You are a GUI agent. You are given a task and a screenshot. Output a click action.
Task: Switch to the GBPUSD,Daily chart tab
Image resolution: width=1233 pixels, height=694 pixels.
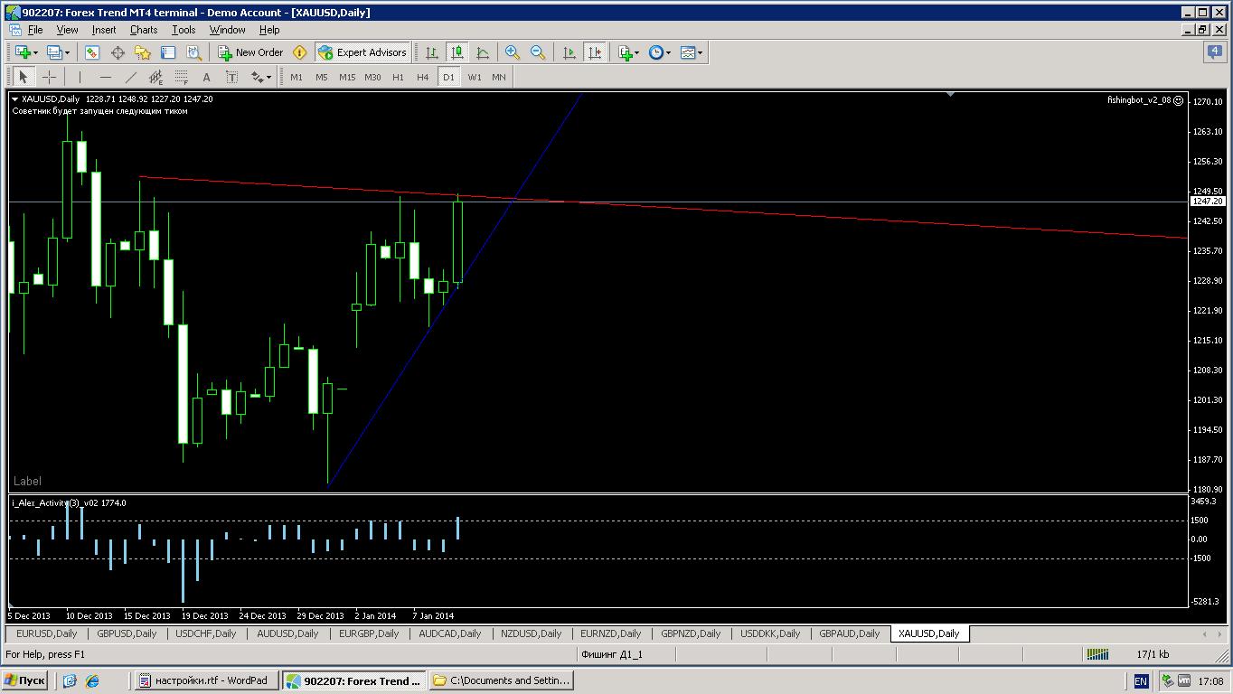[127, 633]
